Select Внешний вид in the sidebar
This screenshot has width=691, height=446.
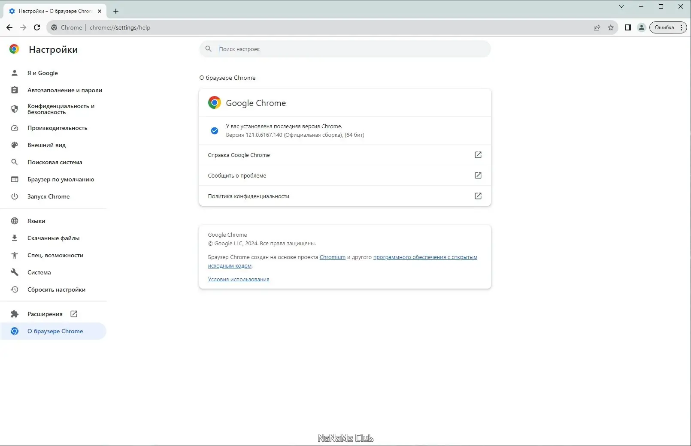click(53, 145)
